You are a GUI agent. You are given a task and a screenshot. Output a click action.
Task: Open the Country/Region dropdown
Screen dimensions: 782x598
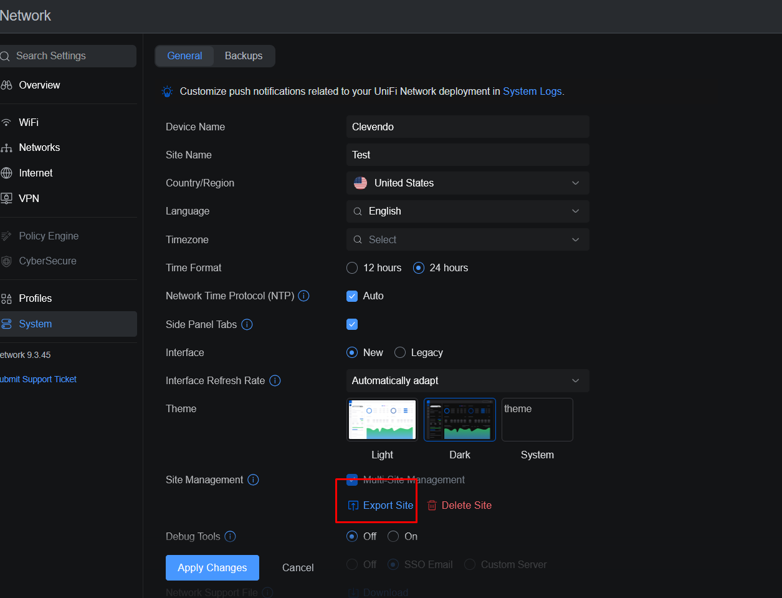468,183
